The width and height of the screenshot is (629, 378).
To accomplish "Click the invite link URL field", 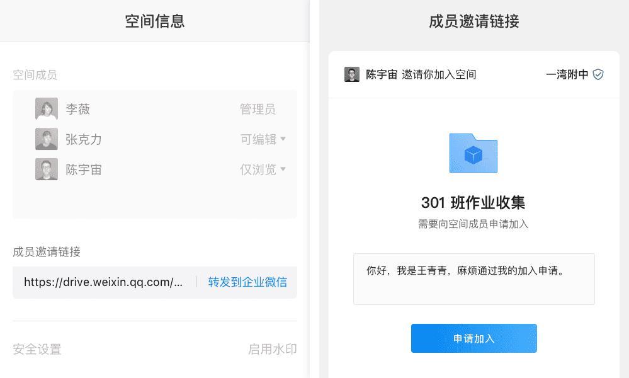I will (x=104, y=282).
